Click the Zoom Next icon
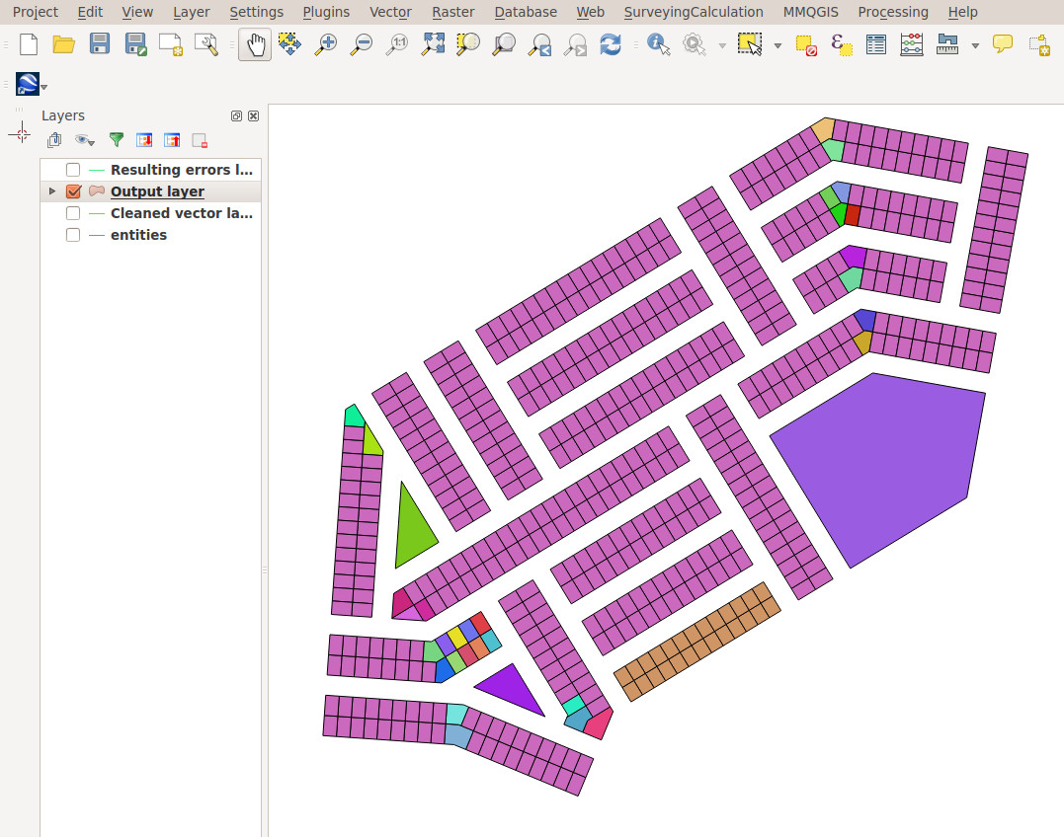This screenshot has width=1064, height=837. 575,44
